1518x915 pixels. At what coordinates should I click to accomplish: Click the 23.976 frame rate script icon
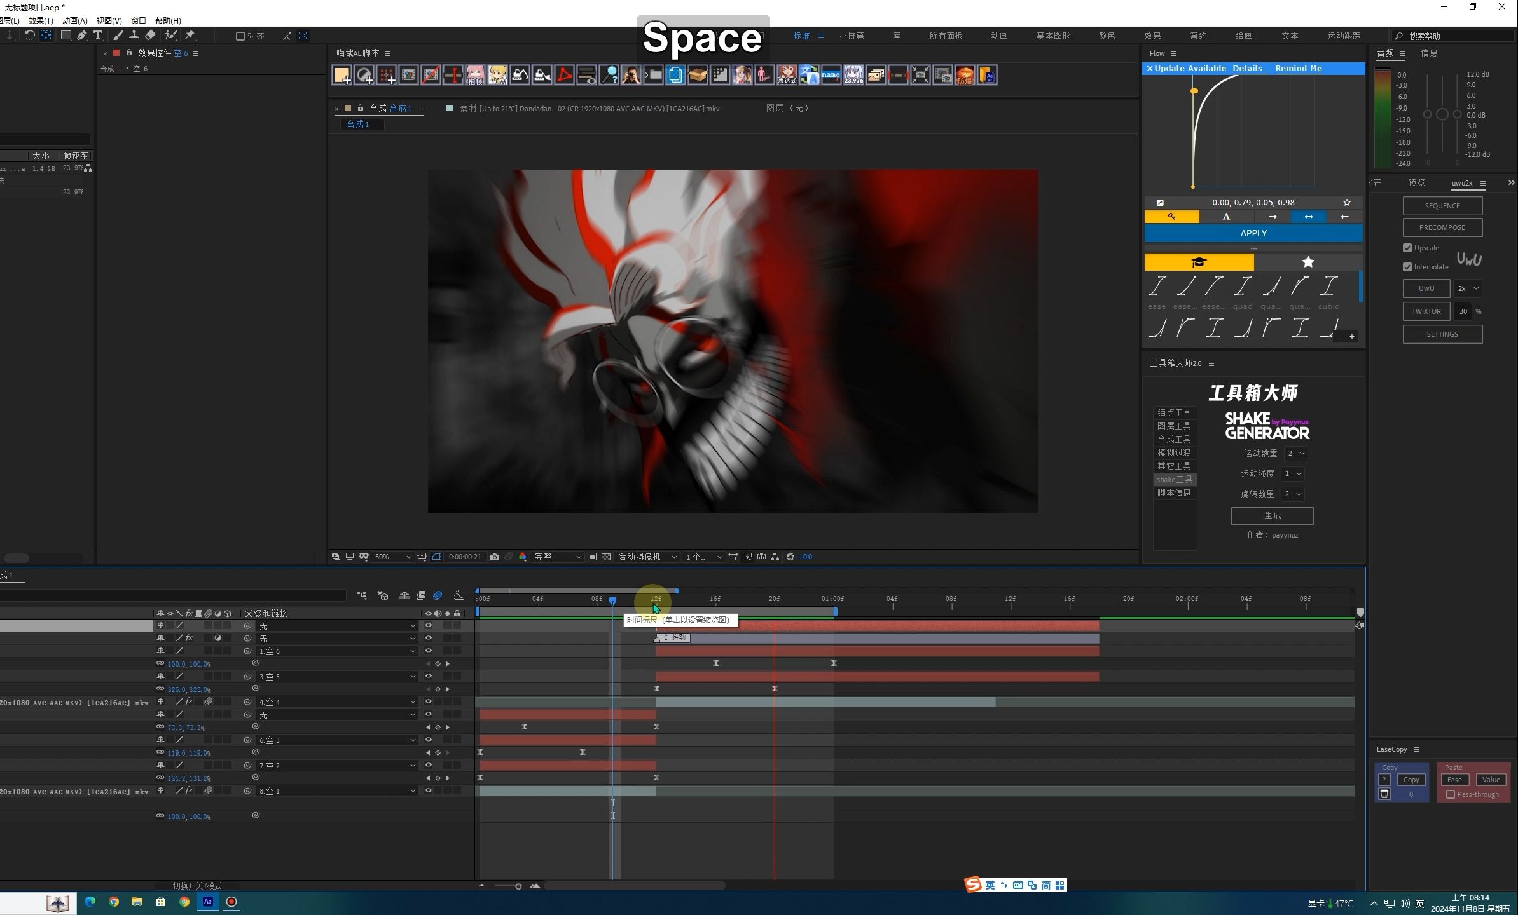click(x=853, y=76)
